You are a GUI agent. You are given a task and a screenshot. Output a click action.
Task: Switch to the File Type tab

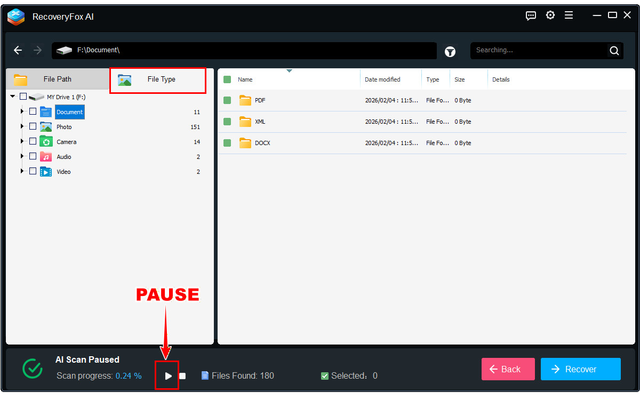[161, 79]
